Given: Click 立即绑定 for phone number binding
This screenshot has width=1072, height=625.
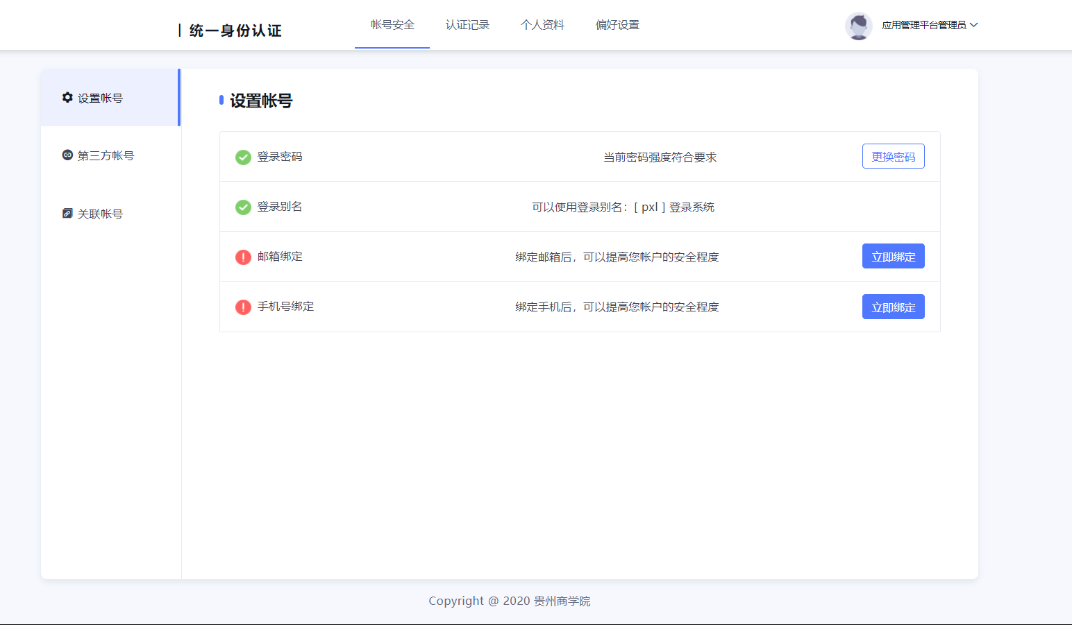Looking at the screenshot, I should tap(893, 307).
